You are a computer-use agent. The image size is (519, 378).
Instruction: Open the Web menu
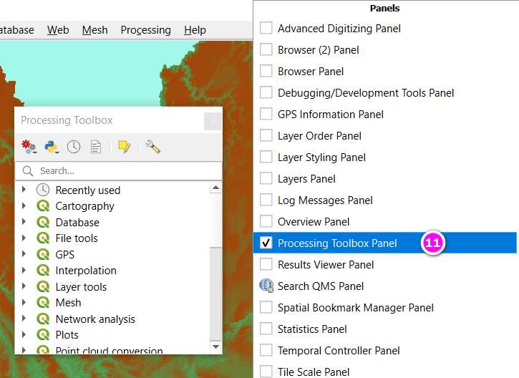click(x=58, y=30)
